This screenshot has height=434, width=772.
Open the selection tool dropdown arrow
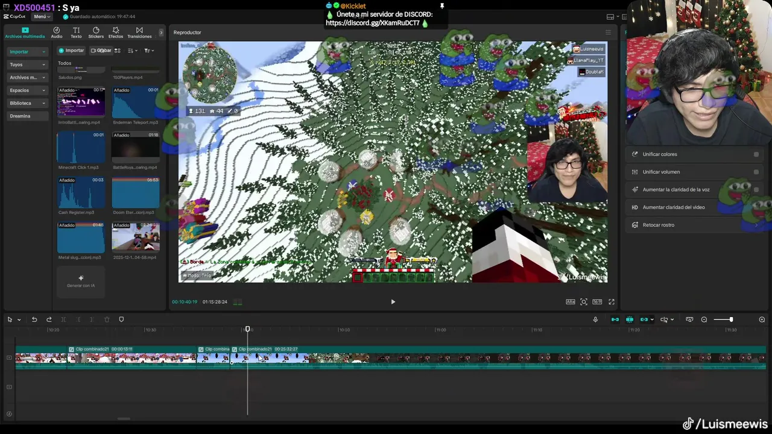pos(19,320)
